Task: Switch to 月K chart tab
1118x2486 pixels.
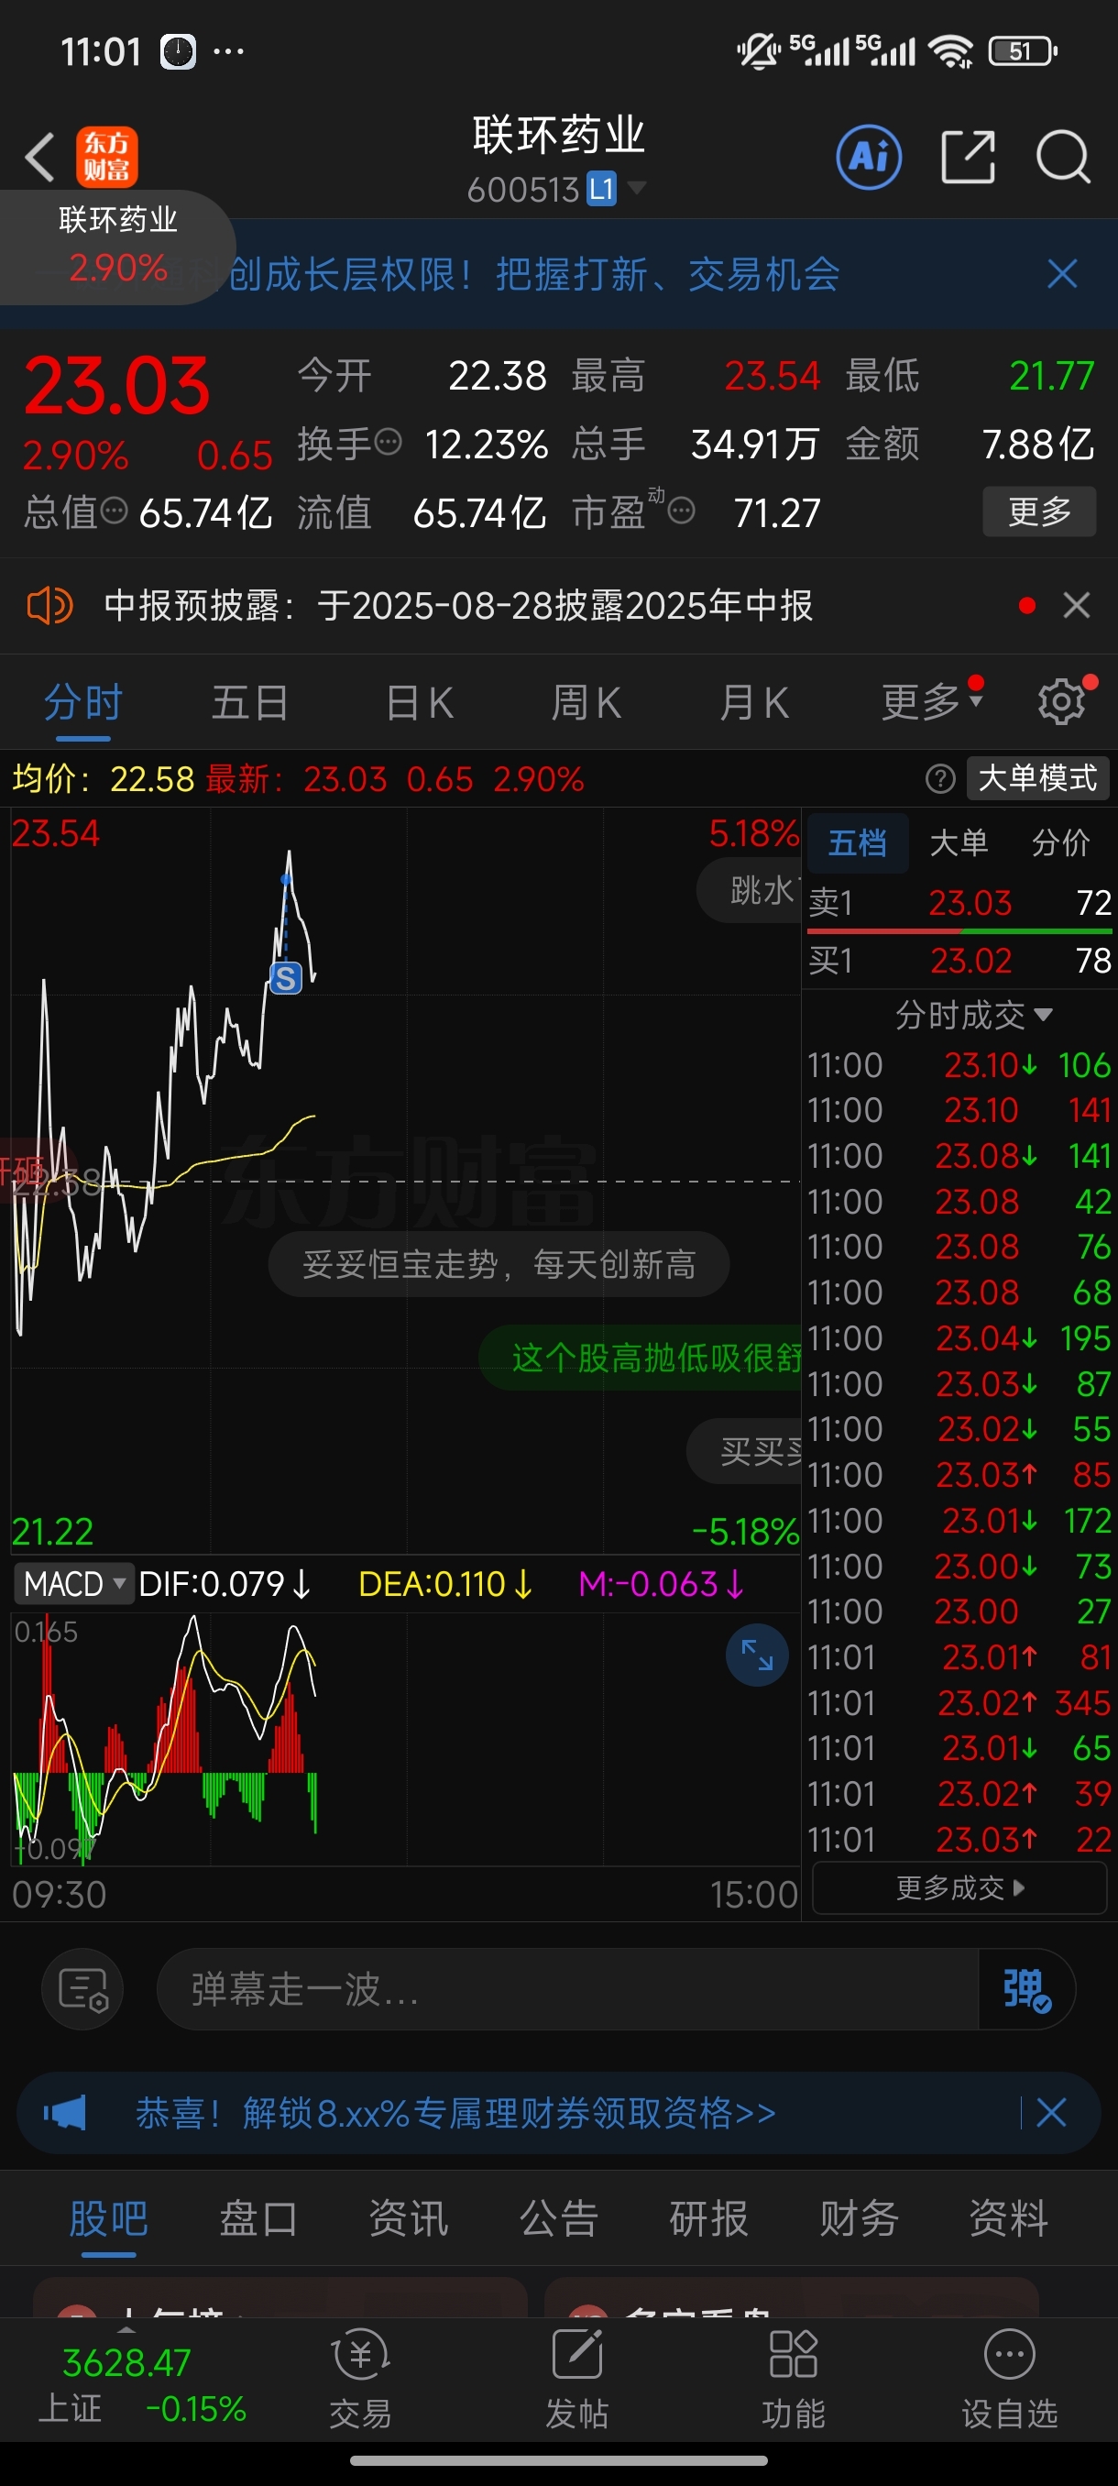Action: tap(754, 702)
